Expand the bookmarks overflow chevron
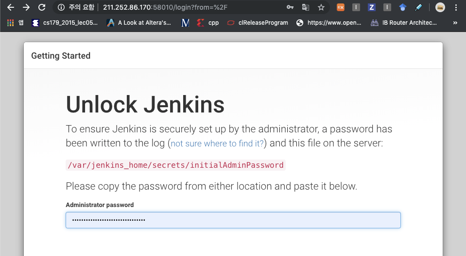The image size is (466, 256). pos(455,22)
